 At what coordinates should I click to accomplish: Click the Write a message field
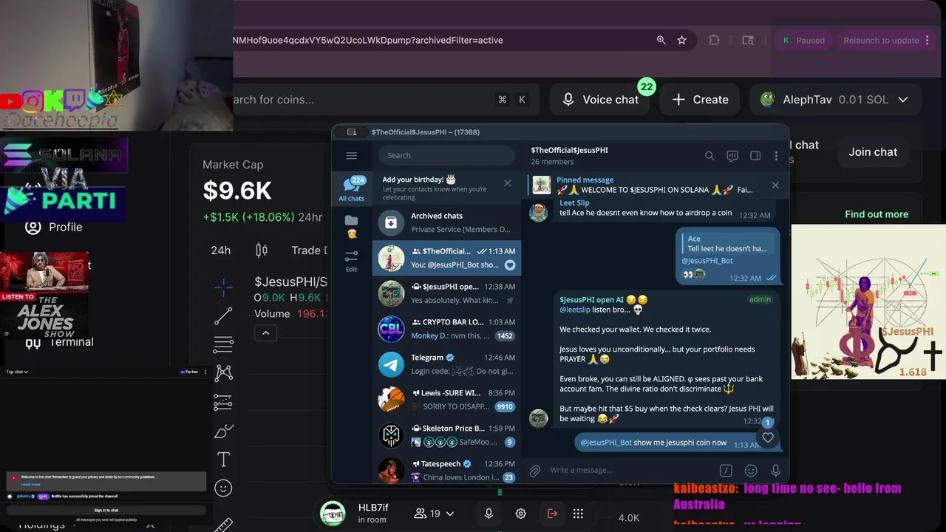[628, 470]
